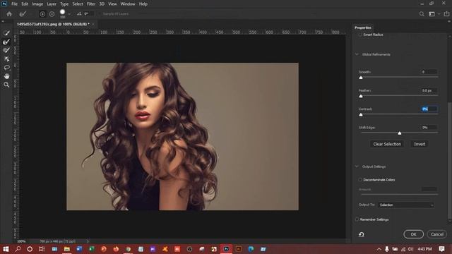This screenshot has height=254, width=452.
Task: Select the Refine Edge Brush tool
Action: pos(6,42)
